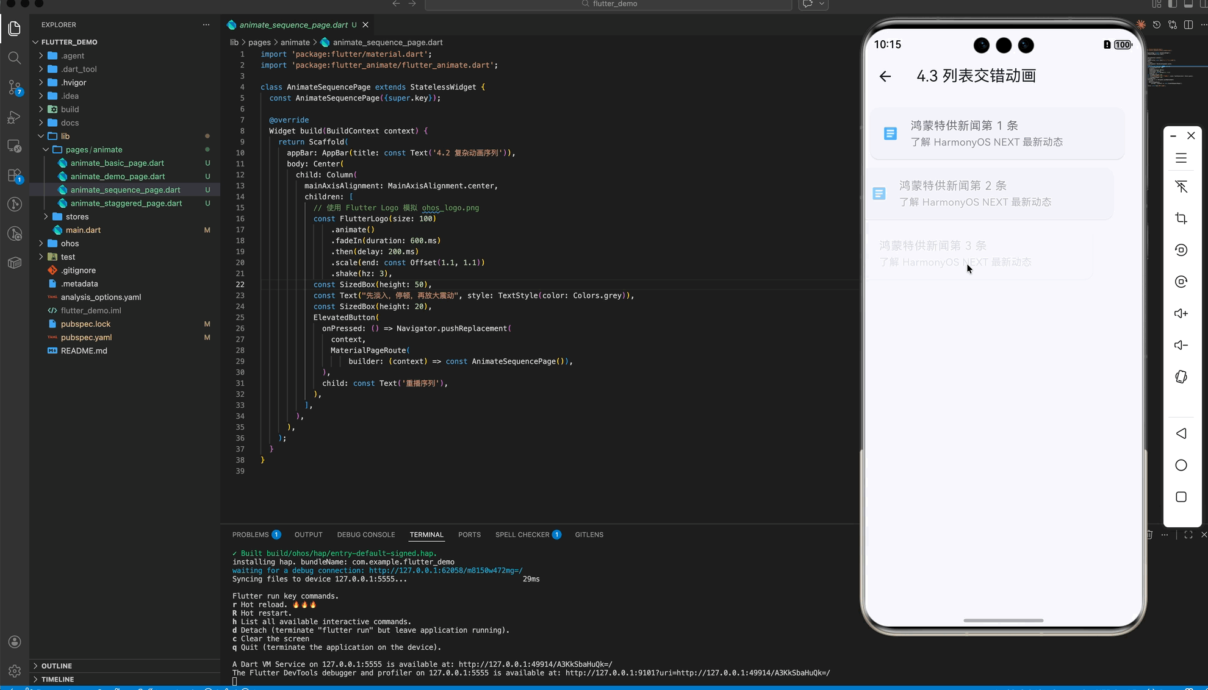Screen dimensions: 1208x690
Task: Tap back arrow in phone app bar
Action: 885,76
